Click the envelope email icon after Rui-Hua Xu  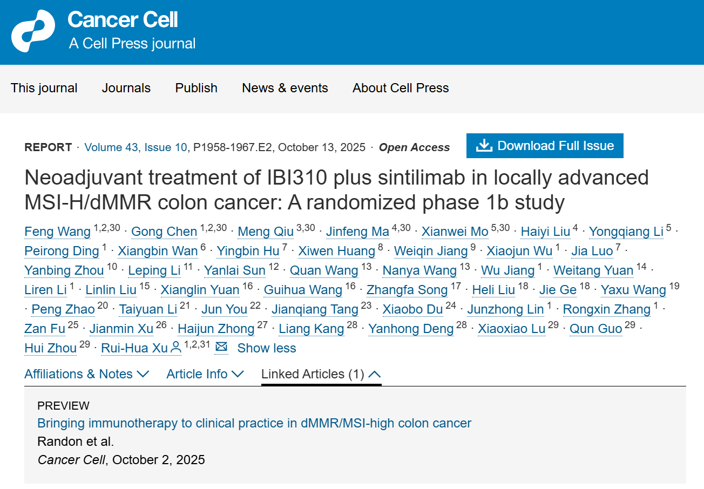point(221,348)
